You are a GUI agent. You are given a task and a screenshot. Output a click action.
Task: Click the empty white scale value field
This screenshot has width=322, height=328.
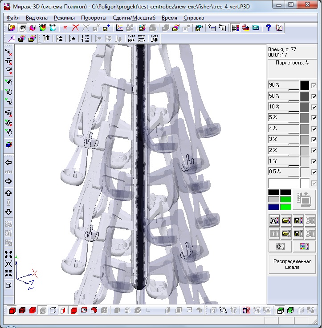pyautogui.click(x=283, y=183)
